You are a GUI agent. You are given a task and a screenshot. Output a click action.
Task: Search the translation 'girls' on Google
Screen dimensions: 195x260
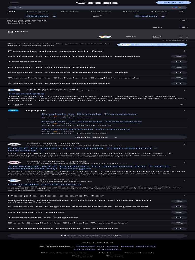pyautogui.click(x=105, y=37)
